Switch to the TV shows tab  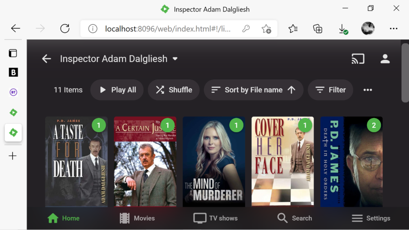(216, 218)
